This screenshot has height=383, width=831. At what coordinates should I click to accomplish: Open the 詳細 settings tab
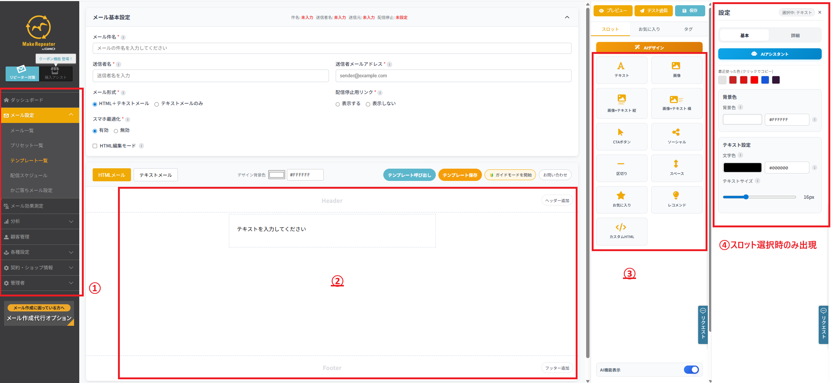pyautogui.click(x=795, y=36)
